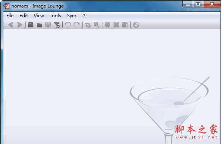Open the File menu
222x144 pixels.
point(10,16)
